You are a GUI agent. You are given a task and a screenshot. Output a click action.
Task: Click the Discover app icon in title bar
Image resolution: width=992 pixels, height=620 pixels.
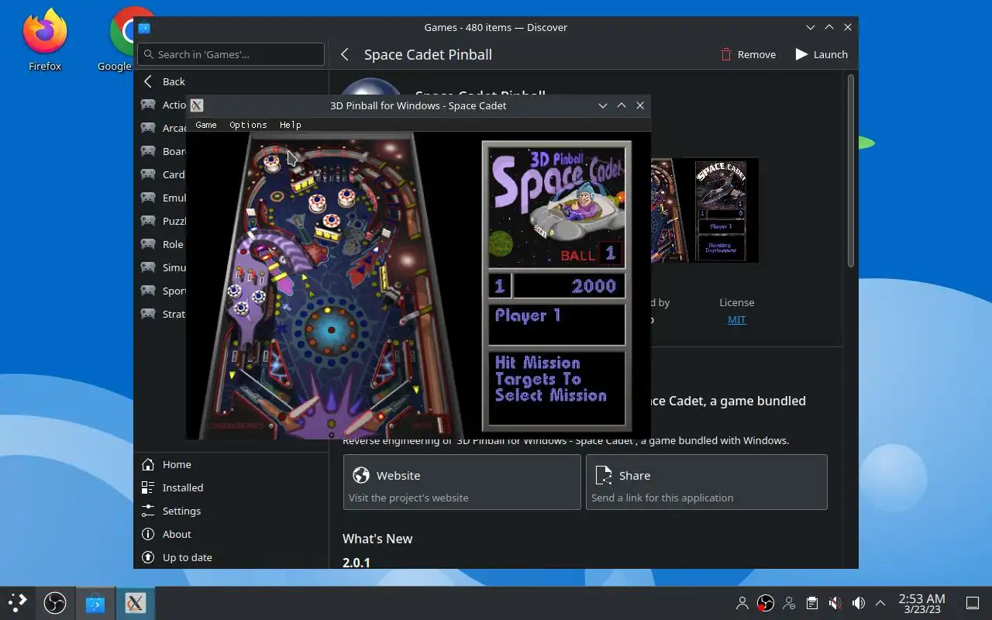(144, 27)
